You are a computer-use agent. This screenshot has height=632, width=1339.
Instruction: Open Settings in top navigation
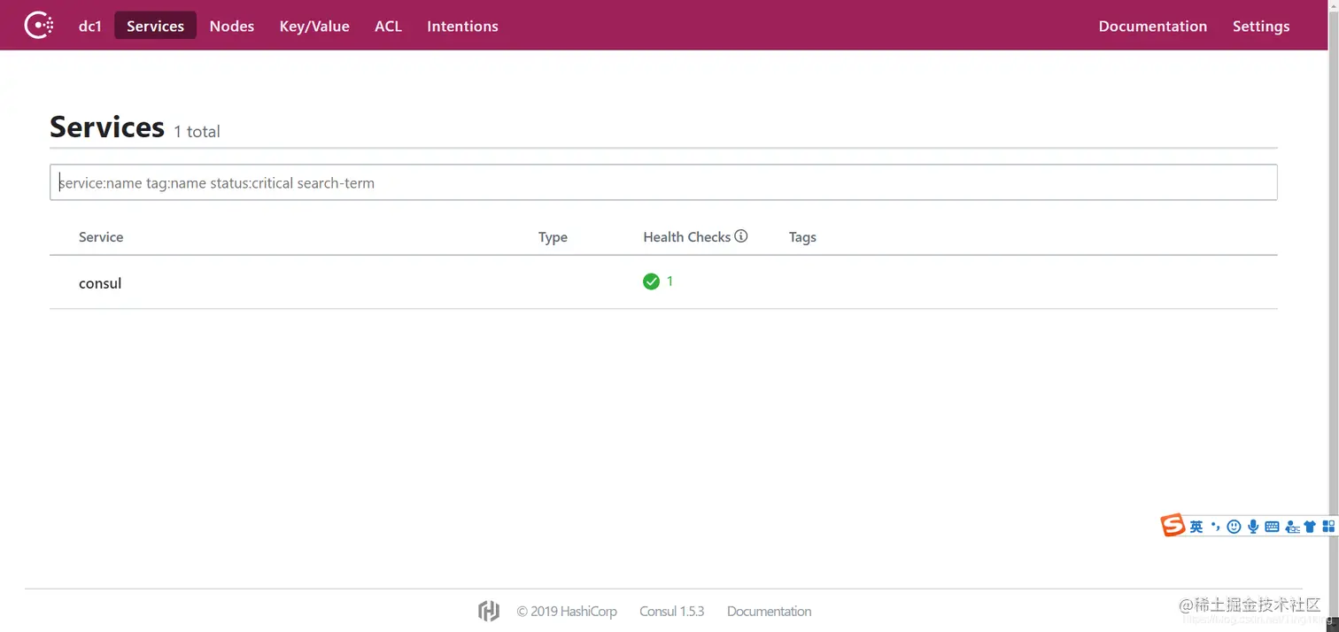[x=1261, y=26]
